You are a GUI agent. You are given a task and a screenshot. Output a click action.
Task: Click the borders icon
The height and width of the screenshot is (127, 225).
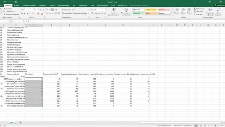[33, 13]
